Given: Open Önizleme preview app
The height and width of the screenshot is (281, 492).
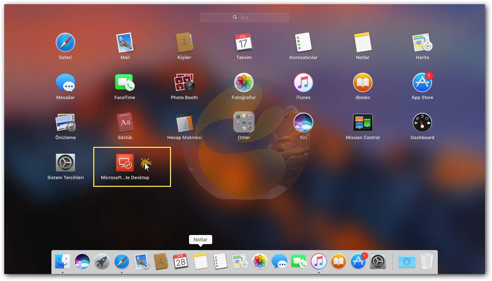Looking at the screenshot, I should click(x=65, y=123).
